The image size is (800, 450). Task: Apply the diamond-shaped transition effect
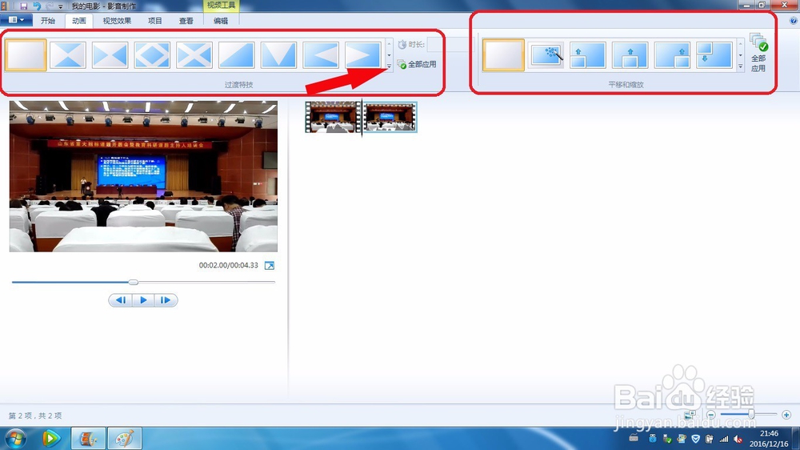[x=152, y=55]
